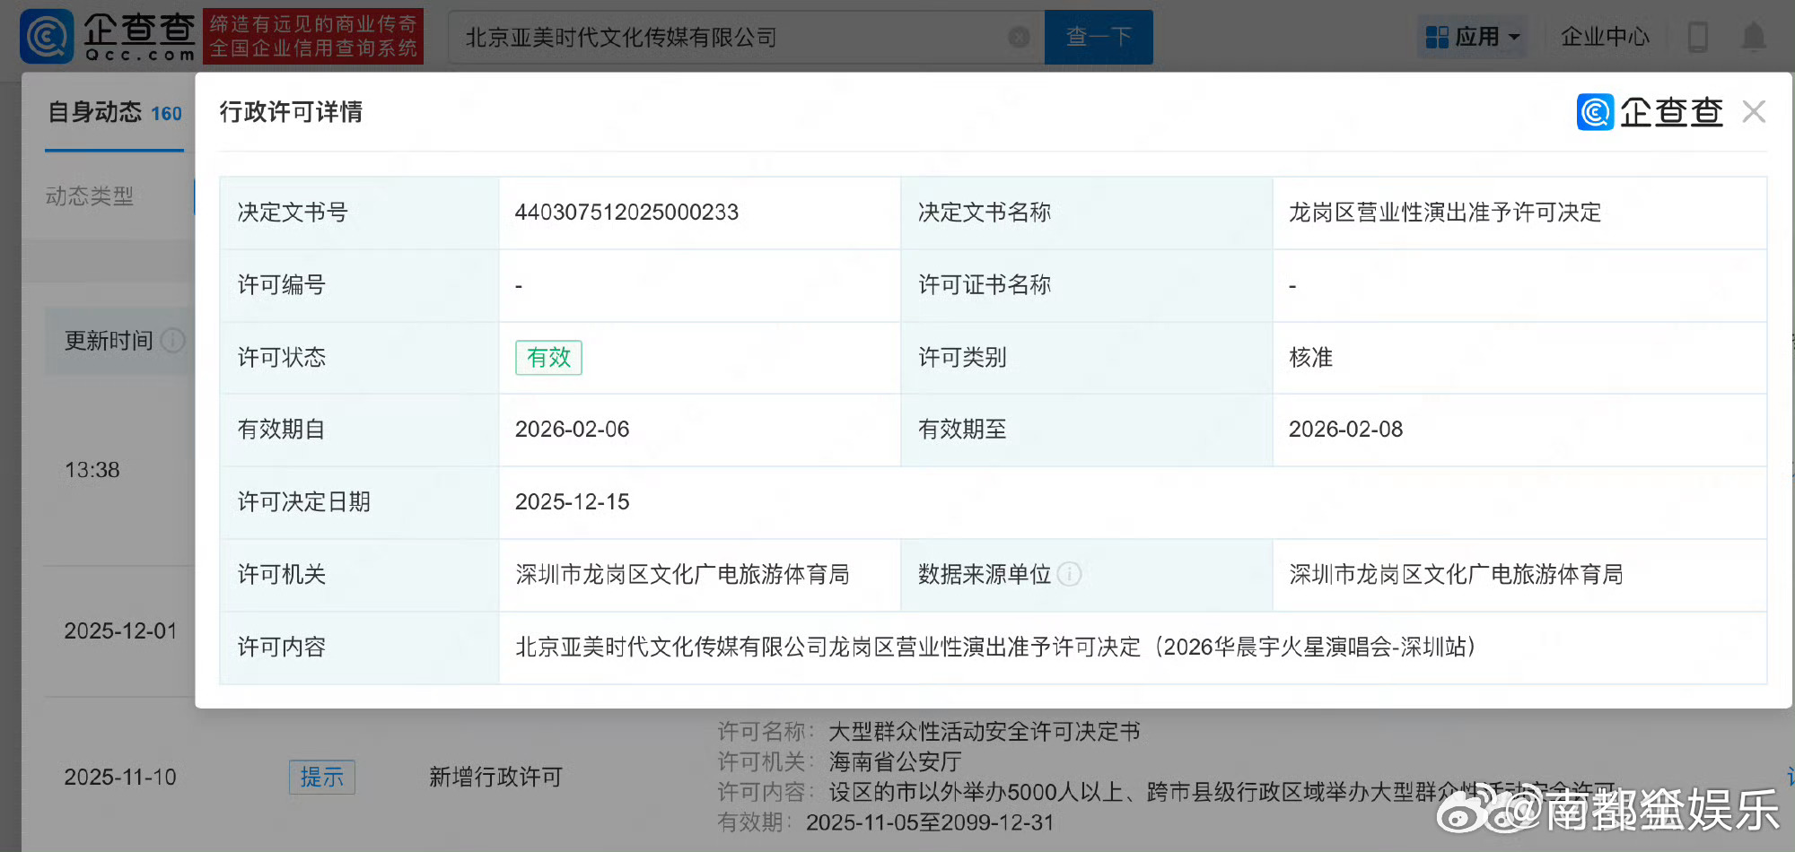Close the 行政许可详情 dialog

[x=1753, y=111]
